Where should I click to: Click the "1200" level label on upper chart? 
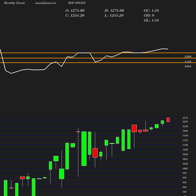coord(188,56)
